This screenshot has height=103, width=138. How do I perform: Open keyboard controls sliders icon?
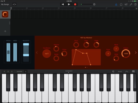[113, 71]
